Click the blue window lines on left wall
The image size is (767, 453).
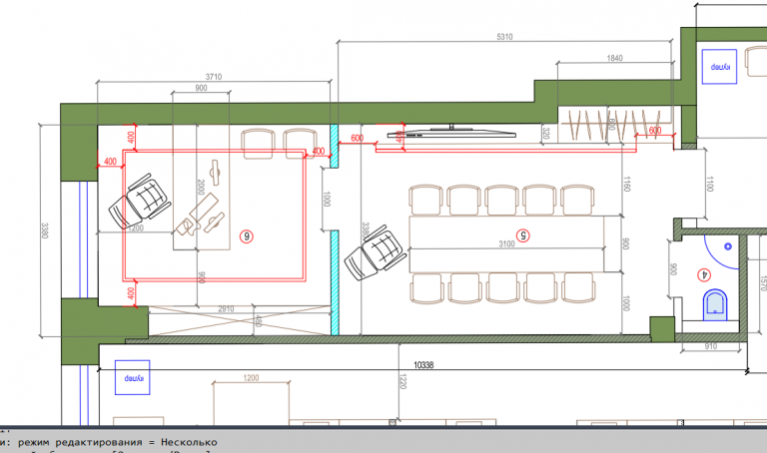[x=84, y=238]
